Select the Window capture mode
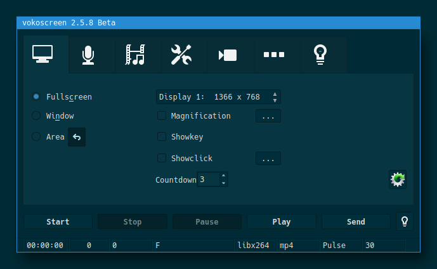This screenshot has width=437, height=269. click(36, 116)
